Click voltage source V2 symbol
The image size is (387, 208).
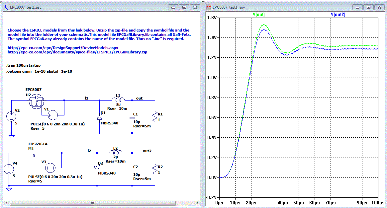point(11,116)
